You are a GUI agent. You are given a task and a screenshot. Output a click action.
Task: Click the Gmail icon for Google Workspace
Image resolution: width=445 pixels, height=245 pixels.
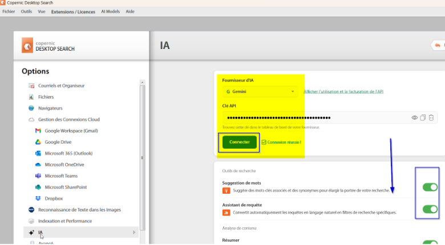(38, 130)
